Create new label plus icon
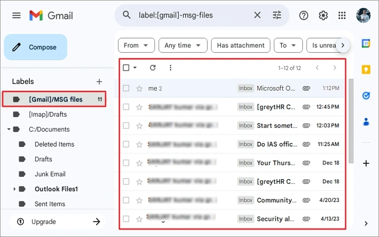Screen dimensions: 379x237 pyautogui.click(x=99, y=82)
